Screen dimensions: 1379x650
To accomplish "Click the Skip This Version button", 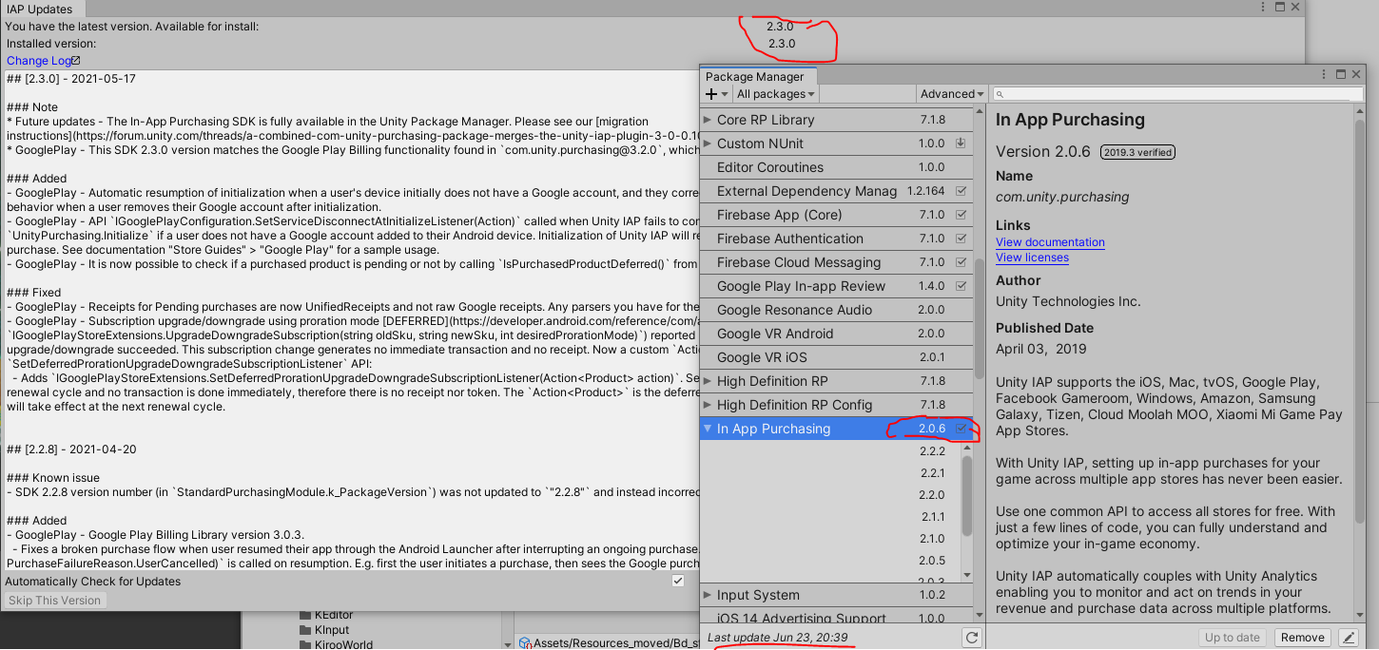I will coord(54,601).
